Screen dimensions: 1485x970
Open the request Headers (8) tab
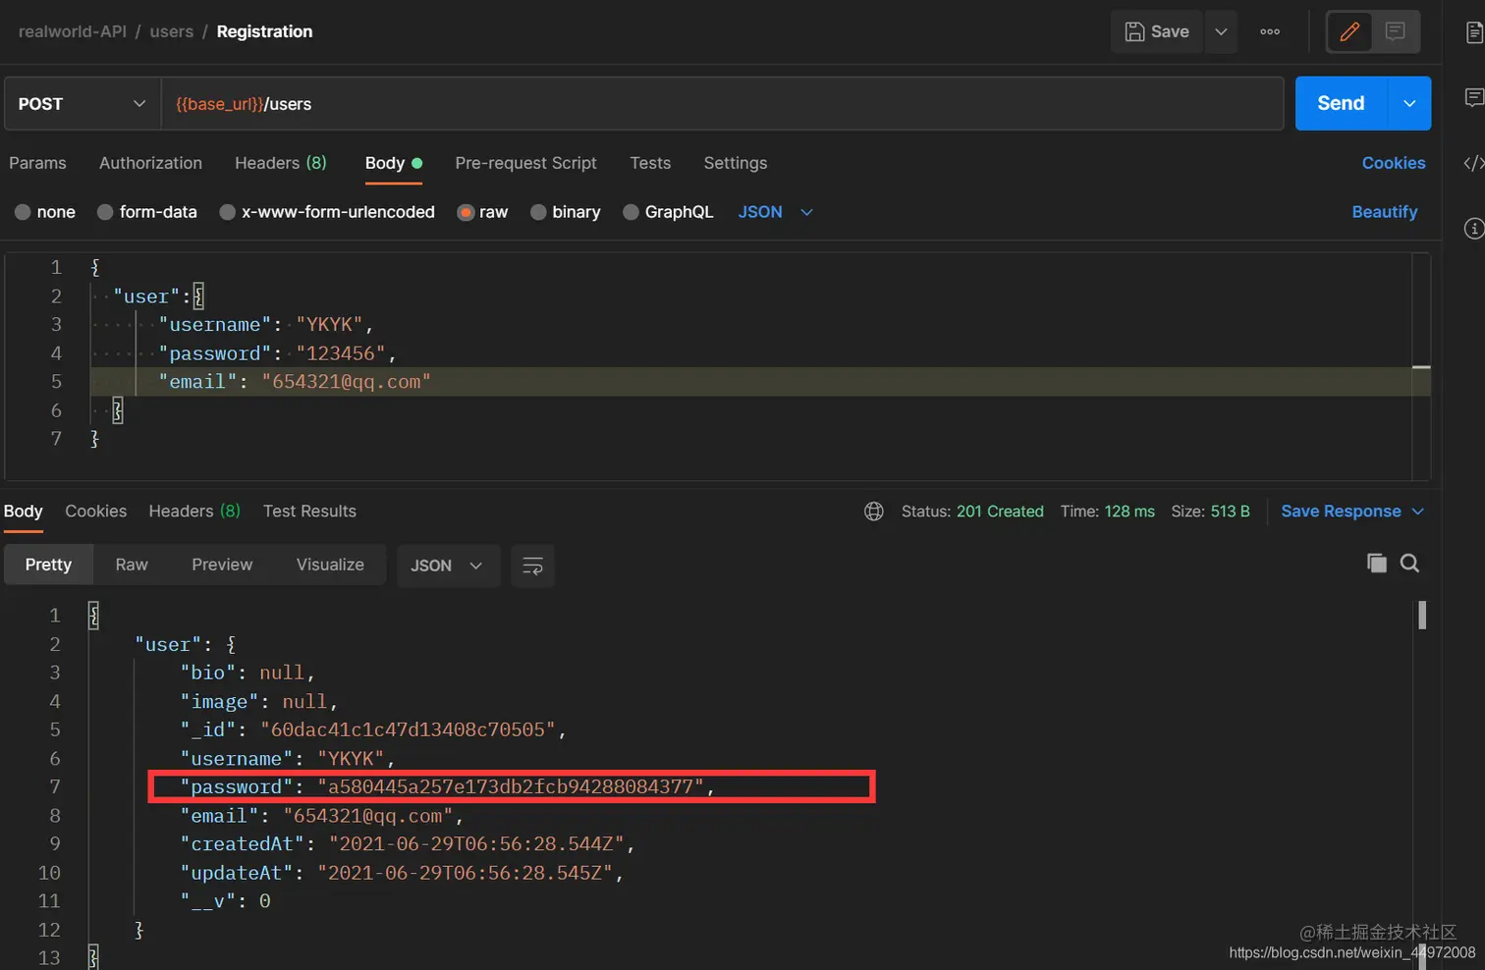[281, 163]
